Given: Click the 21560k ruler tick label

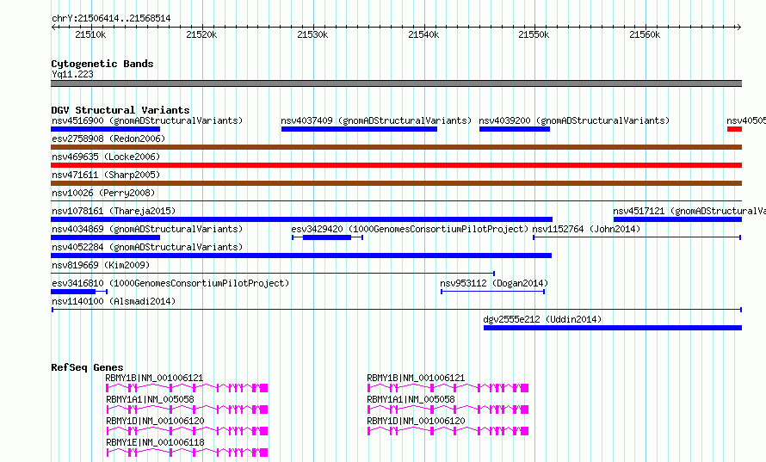Looking at the screenshot, I should click(x=645, y=34).
